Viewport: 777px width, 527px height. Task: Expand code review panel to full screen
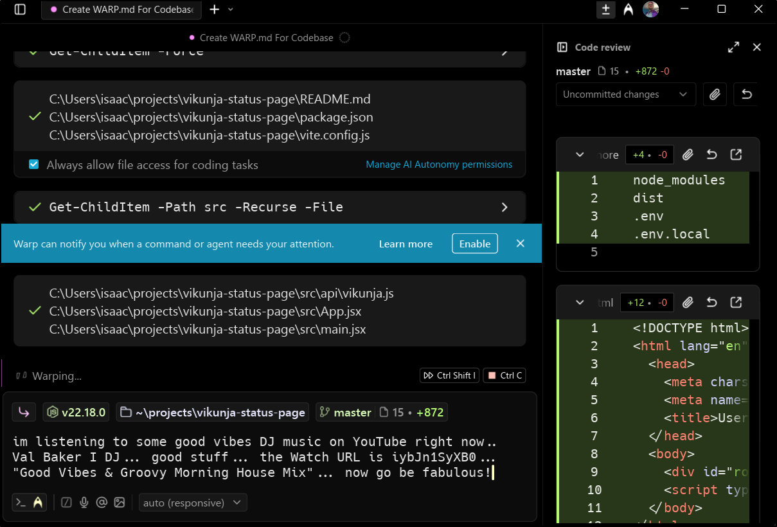click(x=733, y=47)
